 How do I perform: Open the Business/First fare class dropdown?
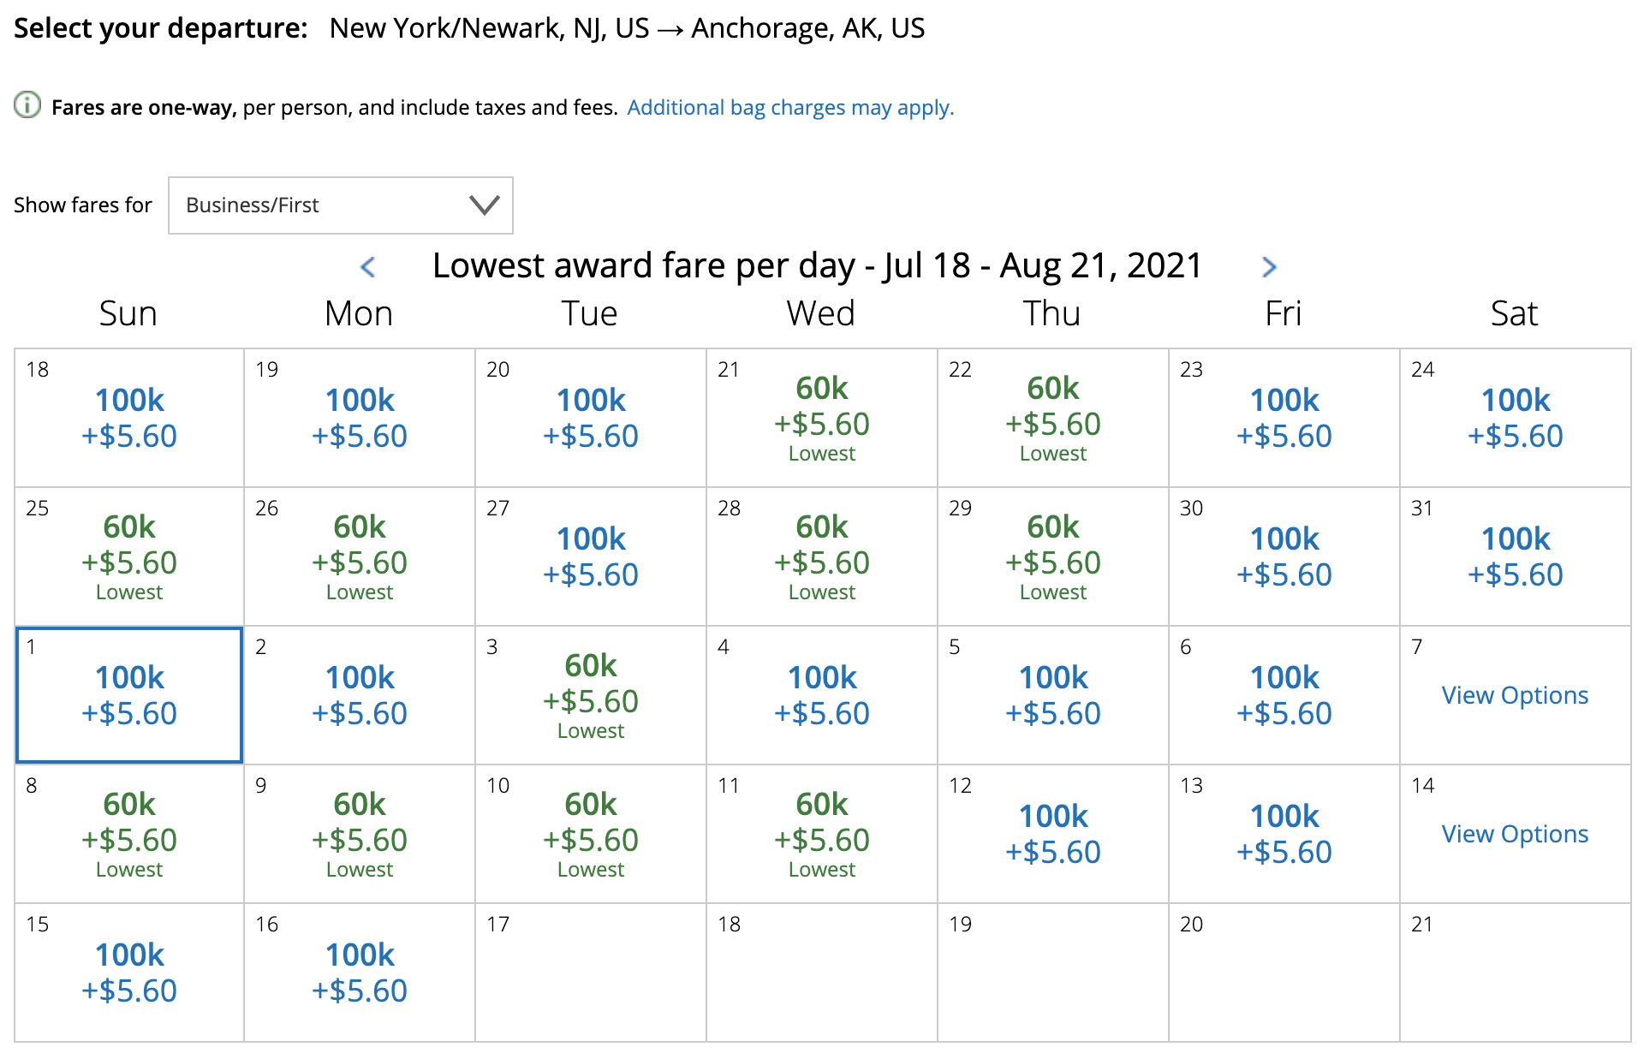click(x=340, y=205)
